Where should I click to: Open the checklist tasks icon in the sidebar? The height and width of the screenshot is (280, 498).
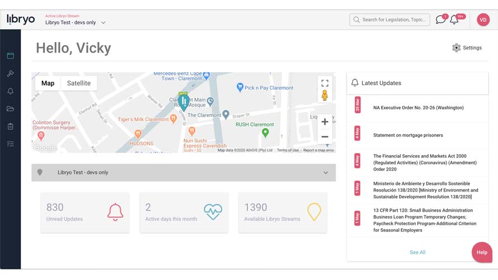(x=10, y=144)
